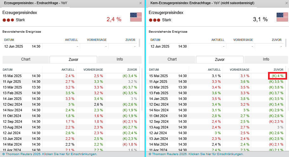Viewport: 289px width, 157px height.
Task: Select the 13 Mär 2025 row in the right table
Action: point(216,87)
